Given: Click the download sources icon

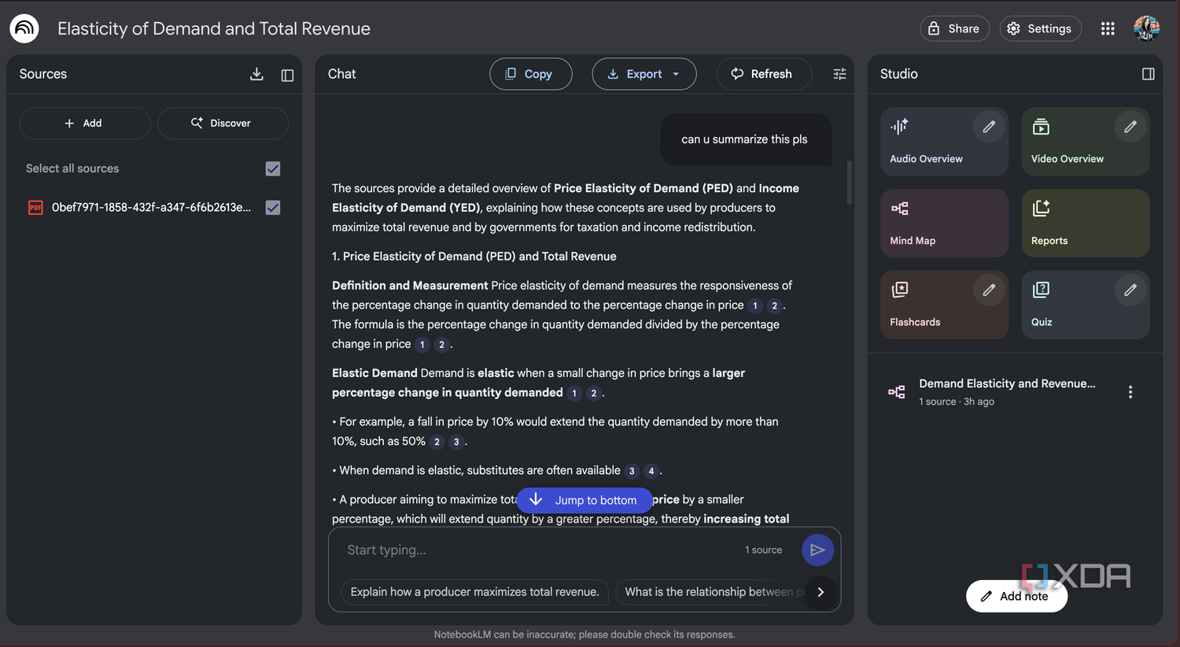Looking at the screenshot, I should click(256, 74).
